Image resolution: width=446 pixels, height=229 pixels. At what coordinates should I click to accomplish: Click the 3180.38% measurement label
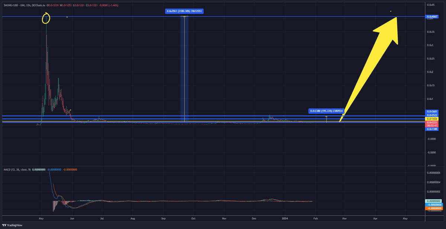pyautogui.click(x=184, y=11)
